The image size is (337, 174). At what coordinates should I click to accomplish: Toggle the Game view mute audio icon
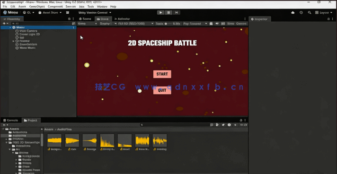(x=217, y=24)
